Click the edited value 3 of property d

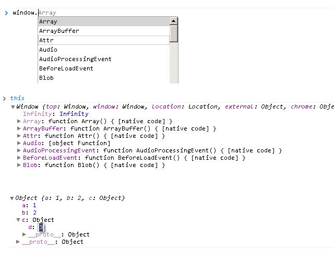pos(41,227)
